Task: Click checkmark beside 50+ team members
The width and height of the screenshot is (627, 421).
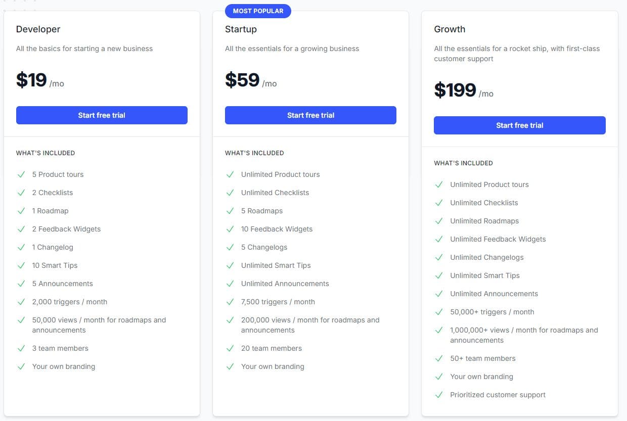Action: tap(438, 358)
